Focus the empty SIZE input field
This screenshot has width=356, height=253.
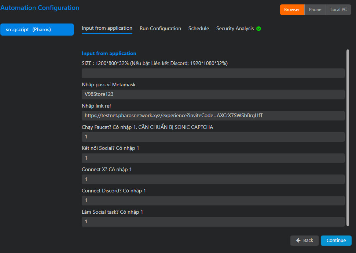pyautogui.click(x=213, y=73)
